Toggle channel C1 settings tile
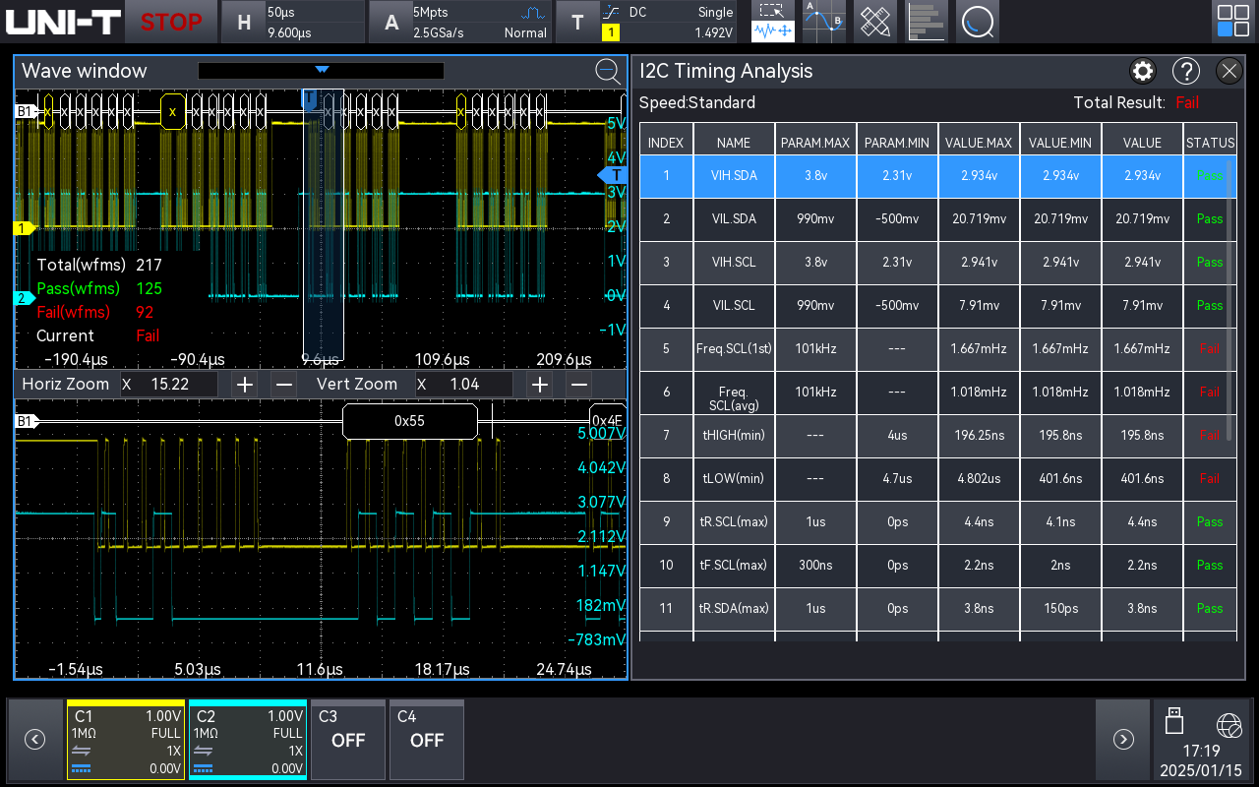 pyautogui.click(x=126, y=740)
